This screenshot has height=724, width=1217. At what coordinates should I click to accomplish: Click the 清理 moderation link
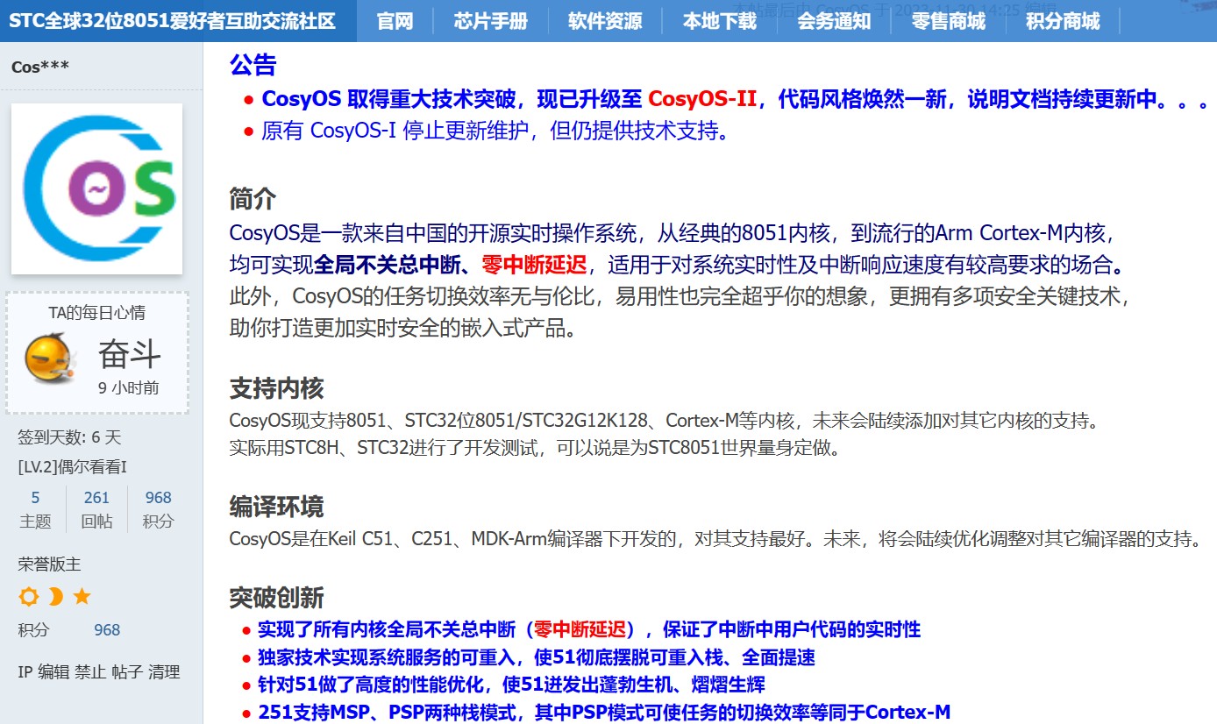coord(164,672)
